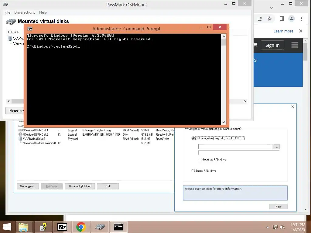Click the PhysicalDrive3 disk icon in webpage list
This screenshot has height=233, width=311.
click(20, 139)
